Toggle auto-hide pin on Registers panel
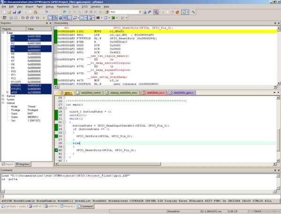The height and width of the screenshot is (214, 281). point(47,23)
